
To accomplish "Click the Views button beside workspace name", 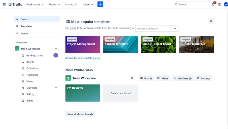I will (x=163, y=78).
